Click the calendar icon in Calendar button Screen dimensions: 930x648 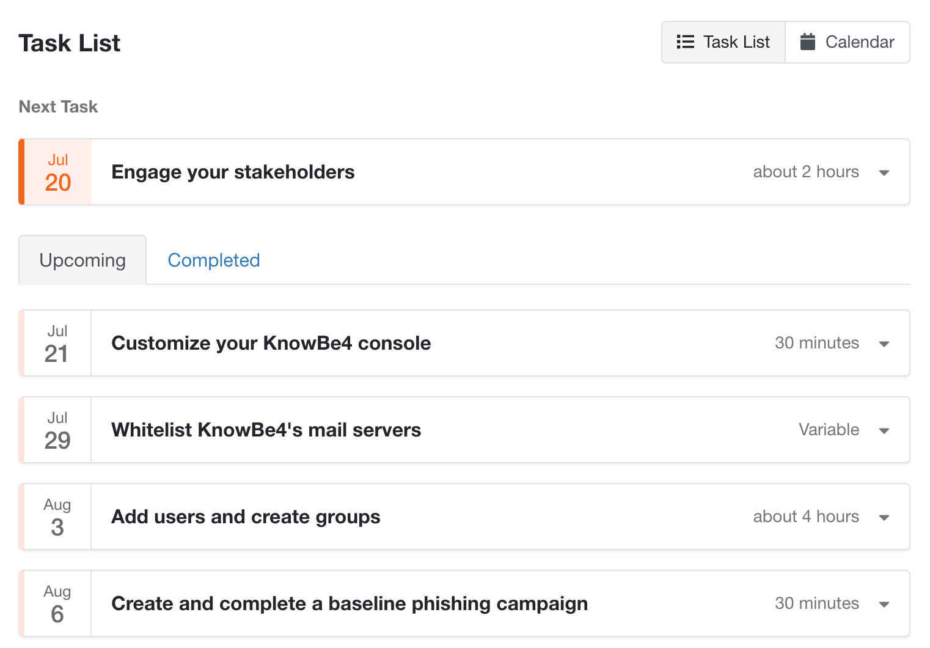pos(807,42)
